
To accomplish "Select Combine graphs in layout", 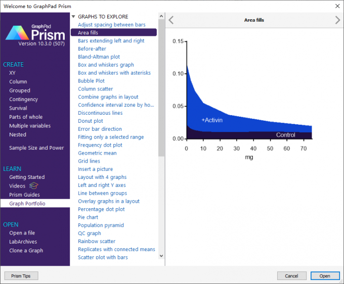I will 108,97.
